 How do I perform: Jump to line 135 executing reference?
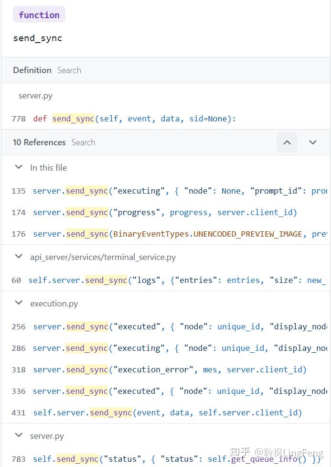pyautogui.click(x=167, y=191)
